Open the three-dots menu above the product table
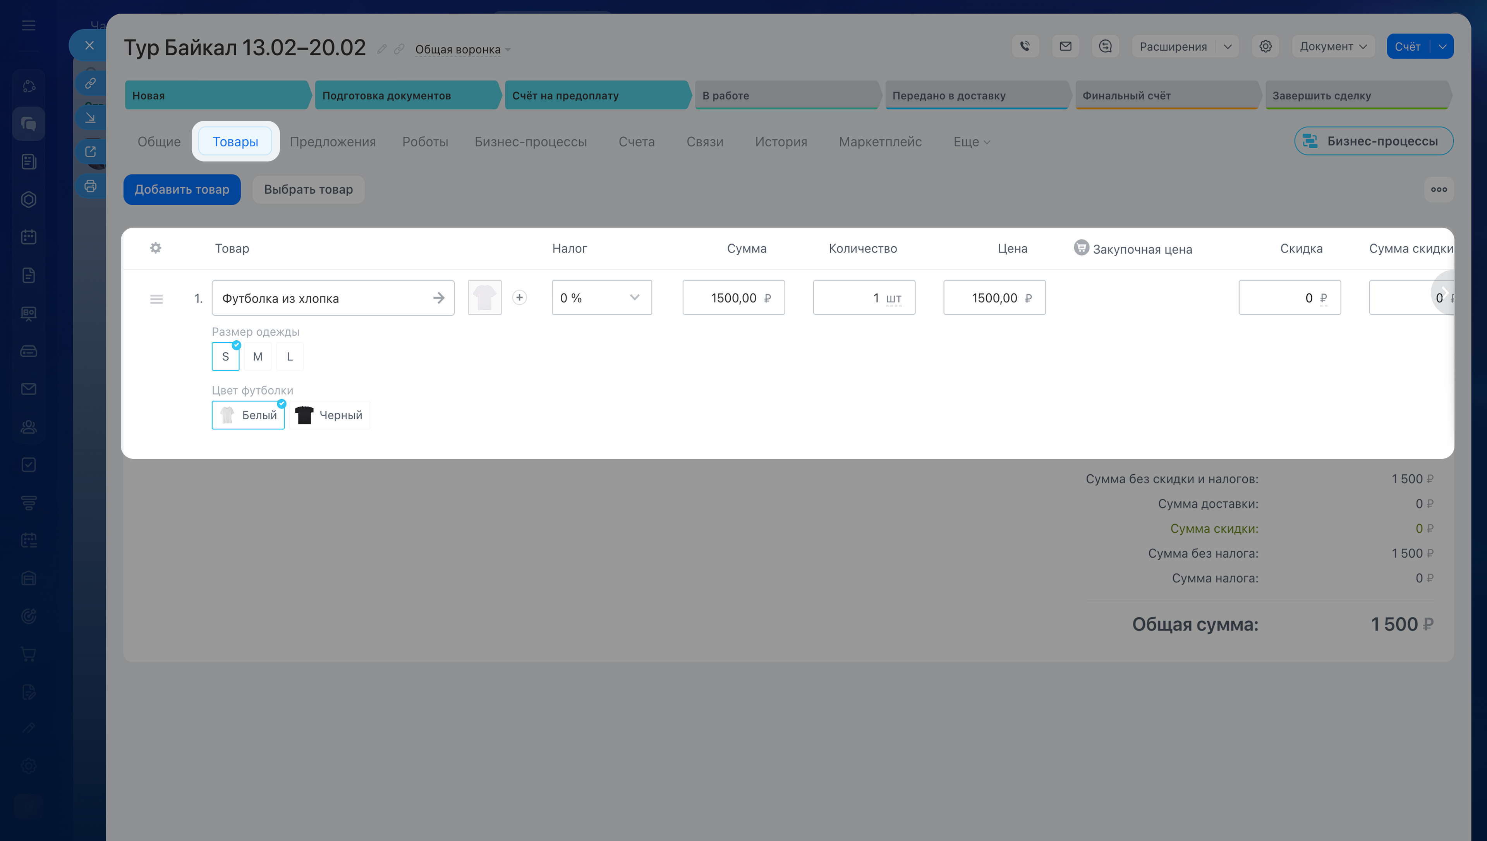Screen dimensions: 1487x841 (1439, 189)
